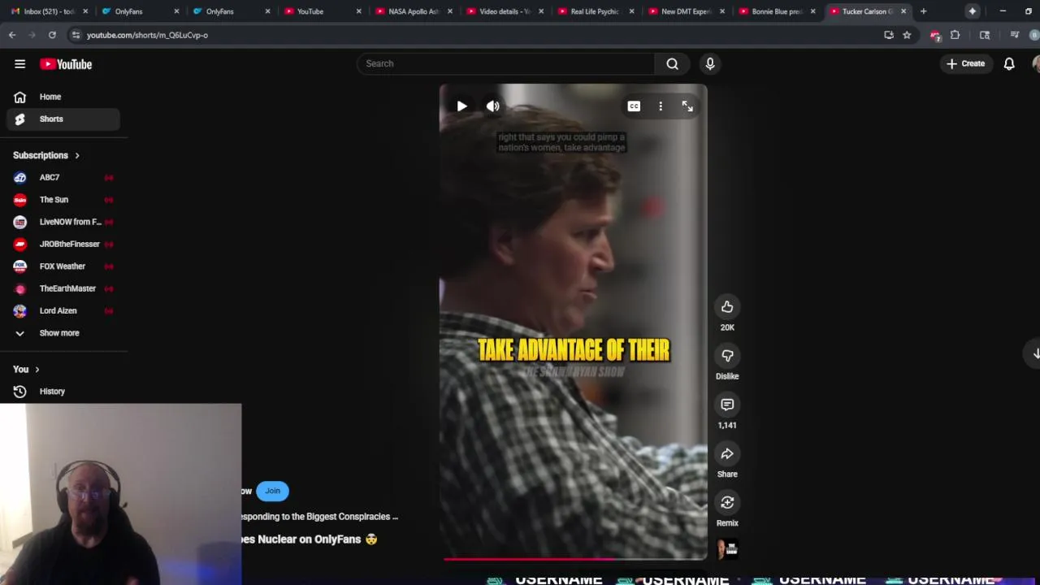This screenshot has width=1040, height=585.
Task: Switch to the New DMT Experi tab
Action: pyautogui.click(x=685, y=11)
